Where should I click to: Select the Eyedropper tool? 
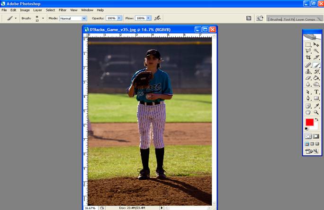(x=316, y=106)
